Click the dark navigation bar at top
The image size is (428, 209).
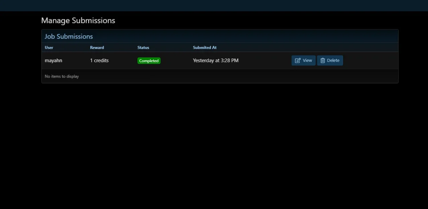click(x=214, y=5)
